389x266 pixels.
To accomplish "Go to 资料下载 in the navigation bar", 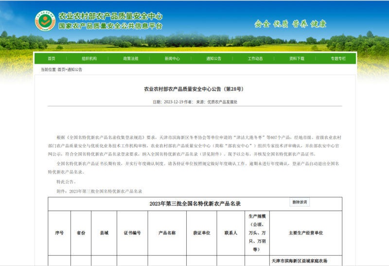I will click(x=297, y=58).
